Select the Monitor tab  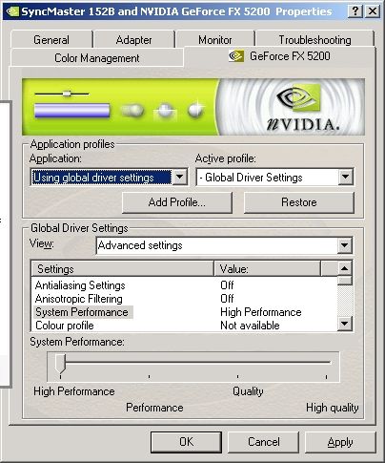[x=215, y=40]
